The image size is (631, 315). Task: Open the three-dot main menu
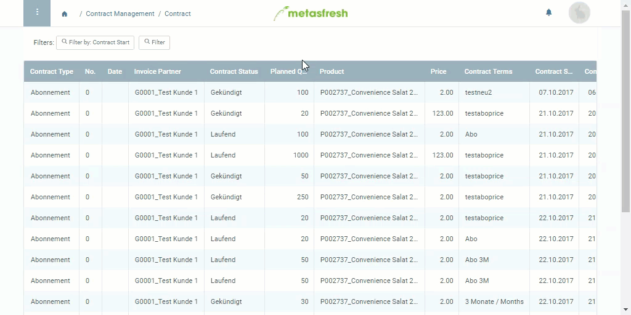click(37, 13)
